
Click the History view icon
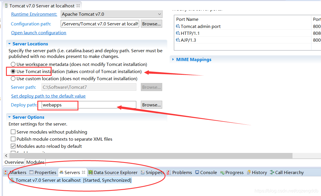coord(249,172)
